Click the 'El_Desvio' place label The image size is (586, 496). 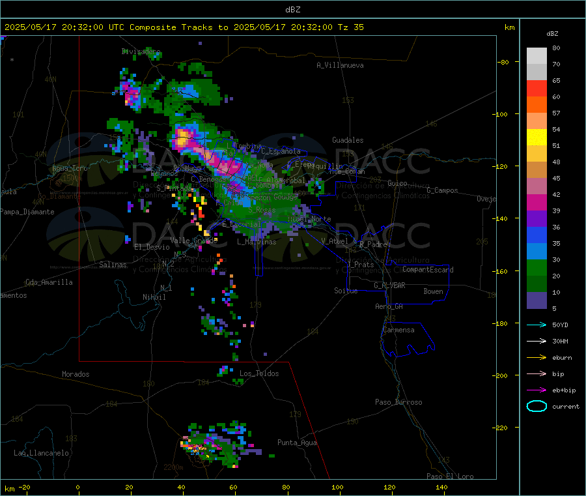coord(152,247)
